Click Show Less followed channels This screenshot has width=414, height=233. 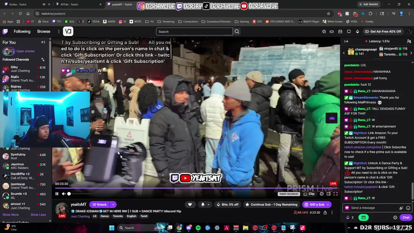[38, 215]
